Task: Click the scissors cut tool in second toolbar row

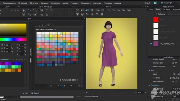Action: point(47,15)
